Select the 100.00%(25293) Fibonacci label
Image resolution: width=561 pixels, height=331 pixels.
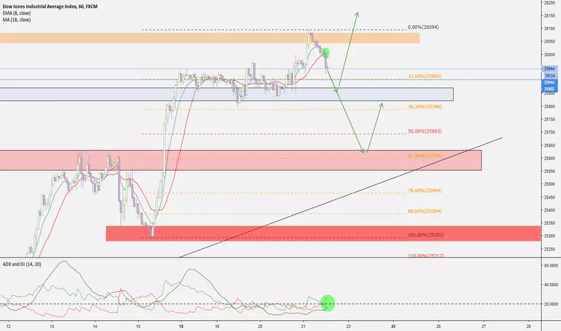point(426,235)
